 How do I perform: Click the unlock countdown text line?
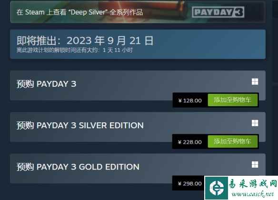[x=75, y=50]
